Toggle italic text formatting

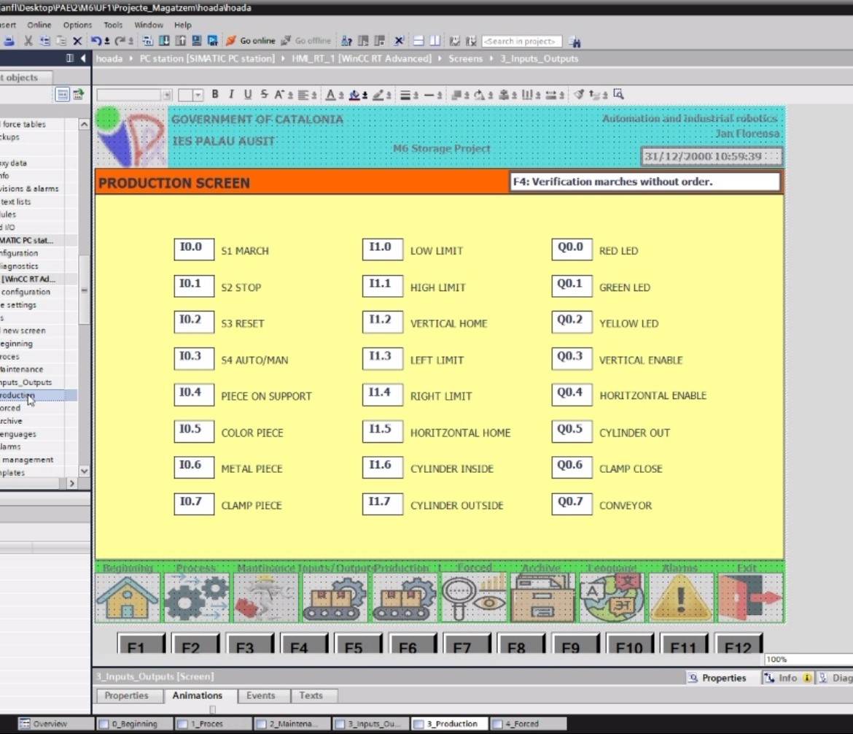pyautogui.click(x=231, y=94)
